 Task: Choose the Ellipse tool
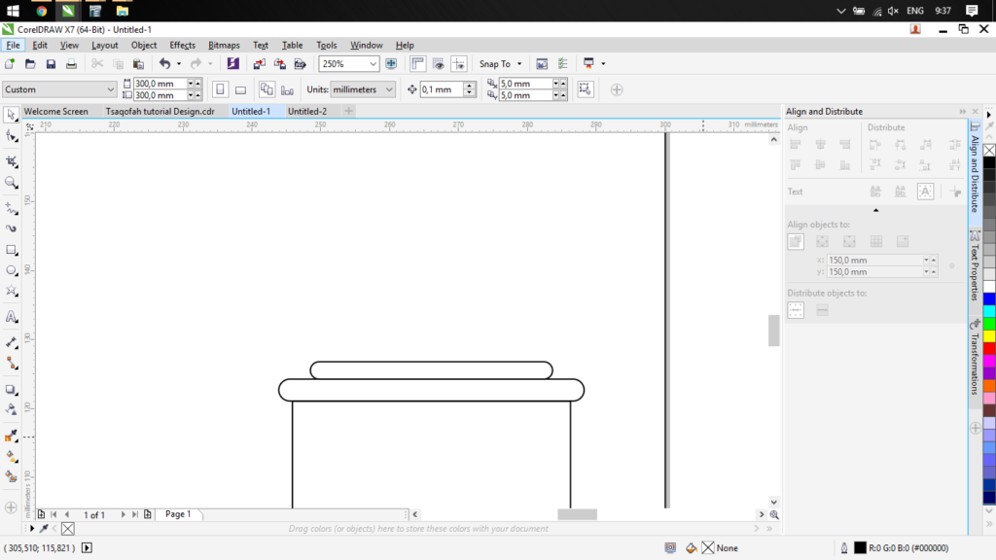(x=12, y=271)
